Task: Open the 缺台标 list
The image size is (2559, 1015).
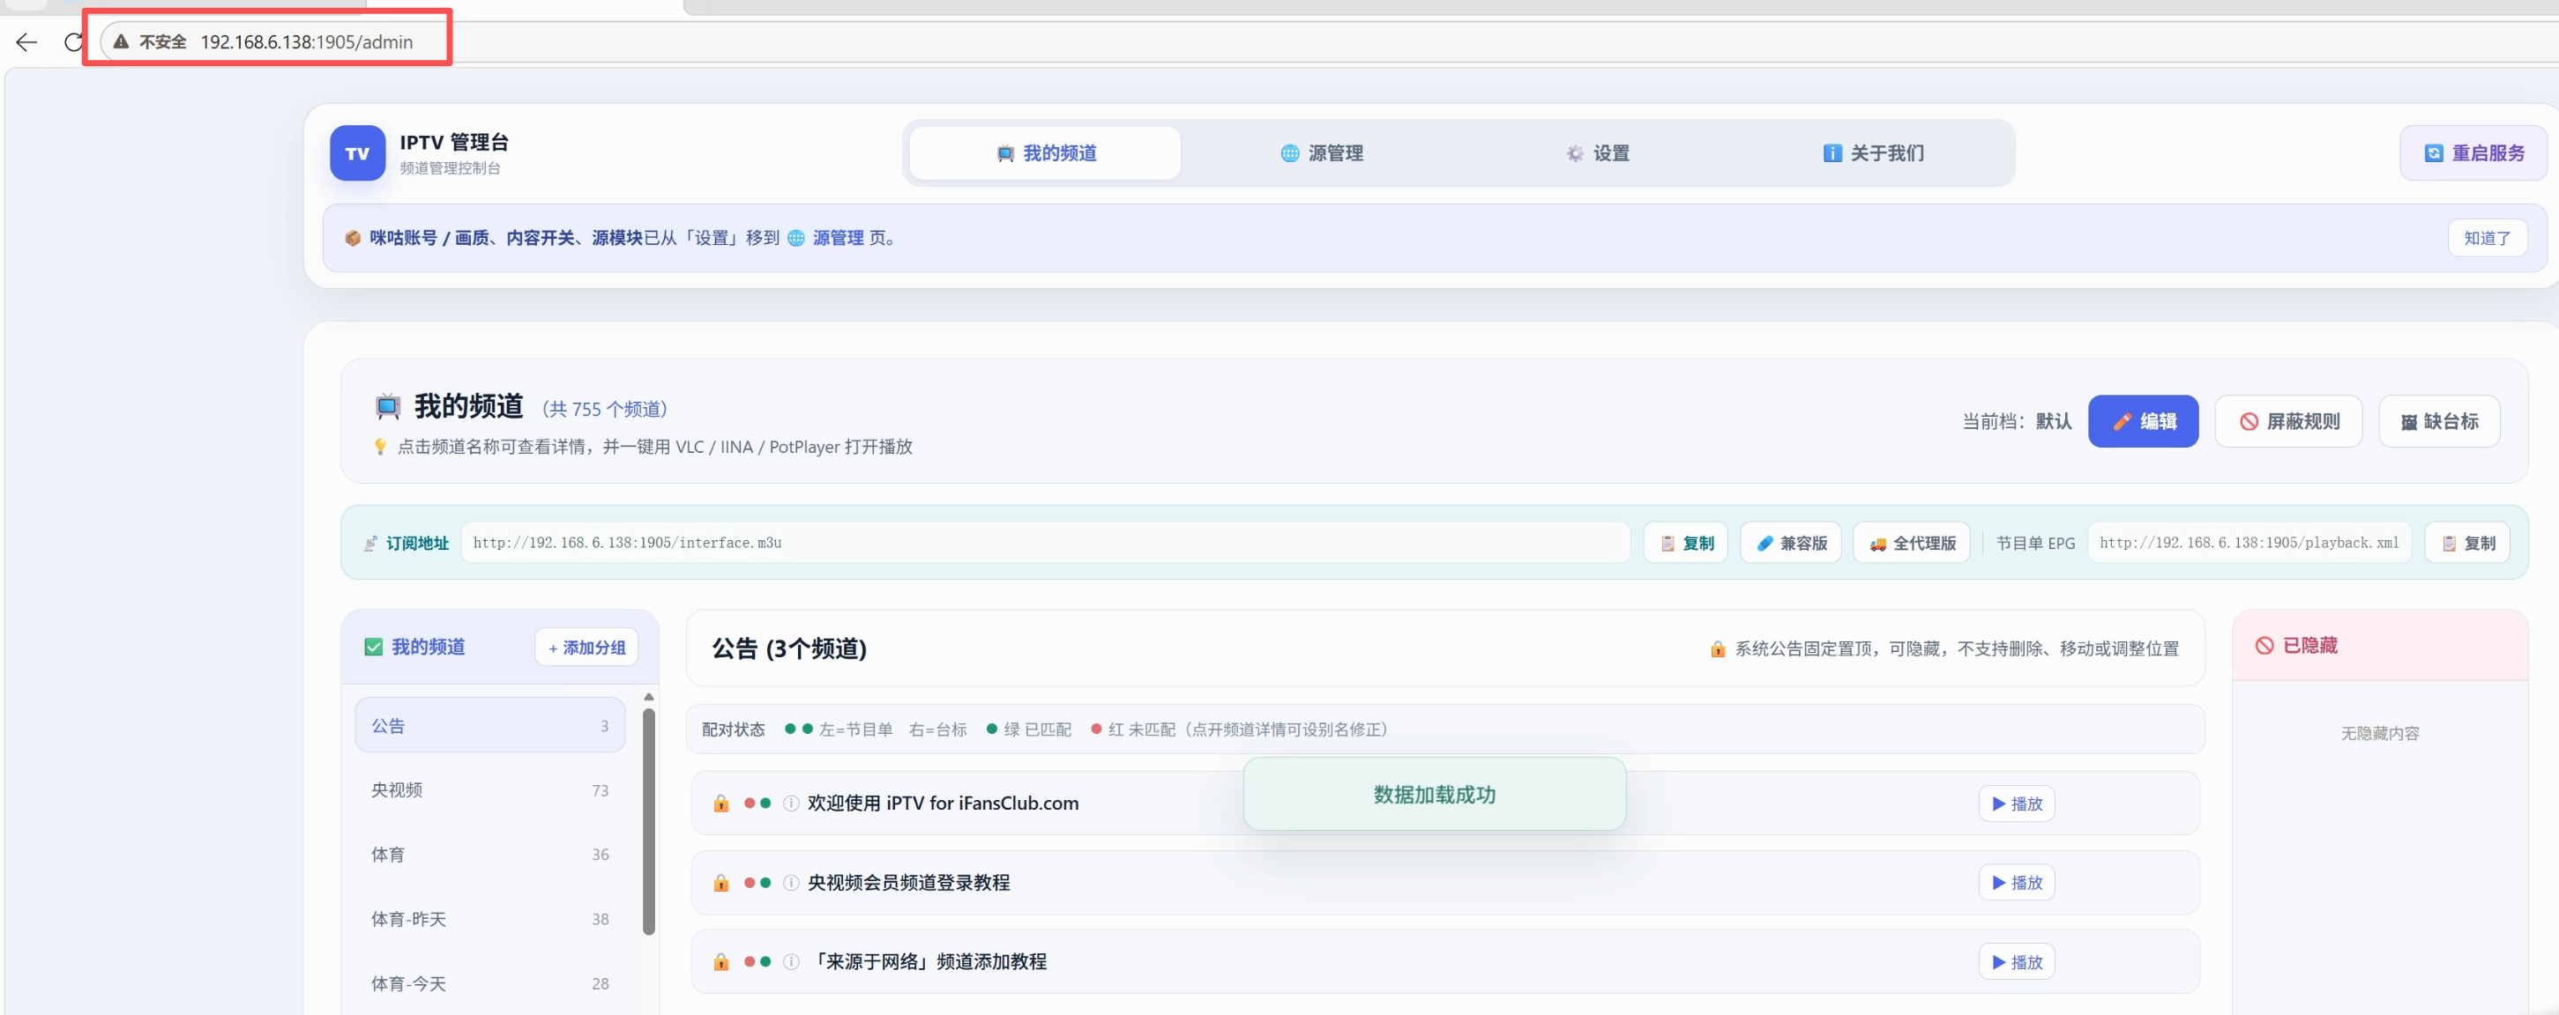Action: tap(2439, 422)
